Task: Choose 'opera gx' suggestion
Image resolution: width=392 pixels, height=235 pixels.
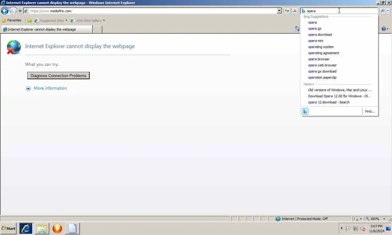Action: 339,28
